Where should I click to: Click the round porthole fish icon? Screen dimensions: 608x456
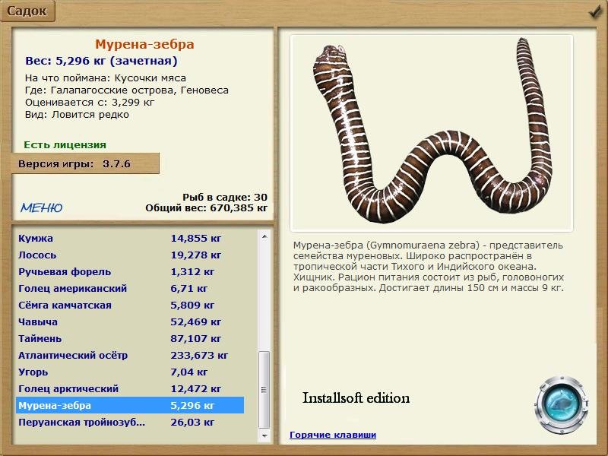(562, 404)
